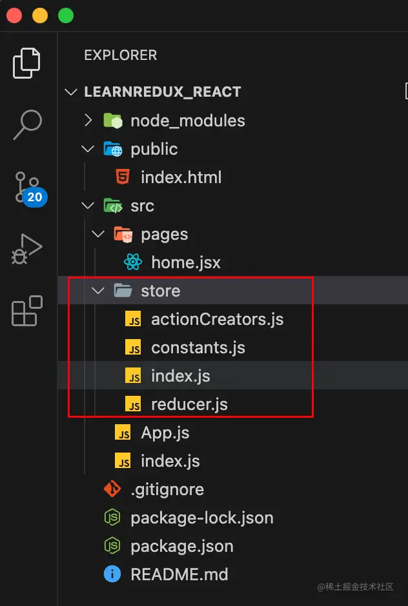Open the Run and Debug view
408x606 pixels.
pos(27,249)
